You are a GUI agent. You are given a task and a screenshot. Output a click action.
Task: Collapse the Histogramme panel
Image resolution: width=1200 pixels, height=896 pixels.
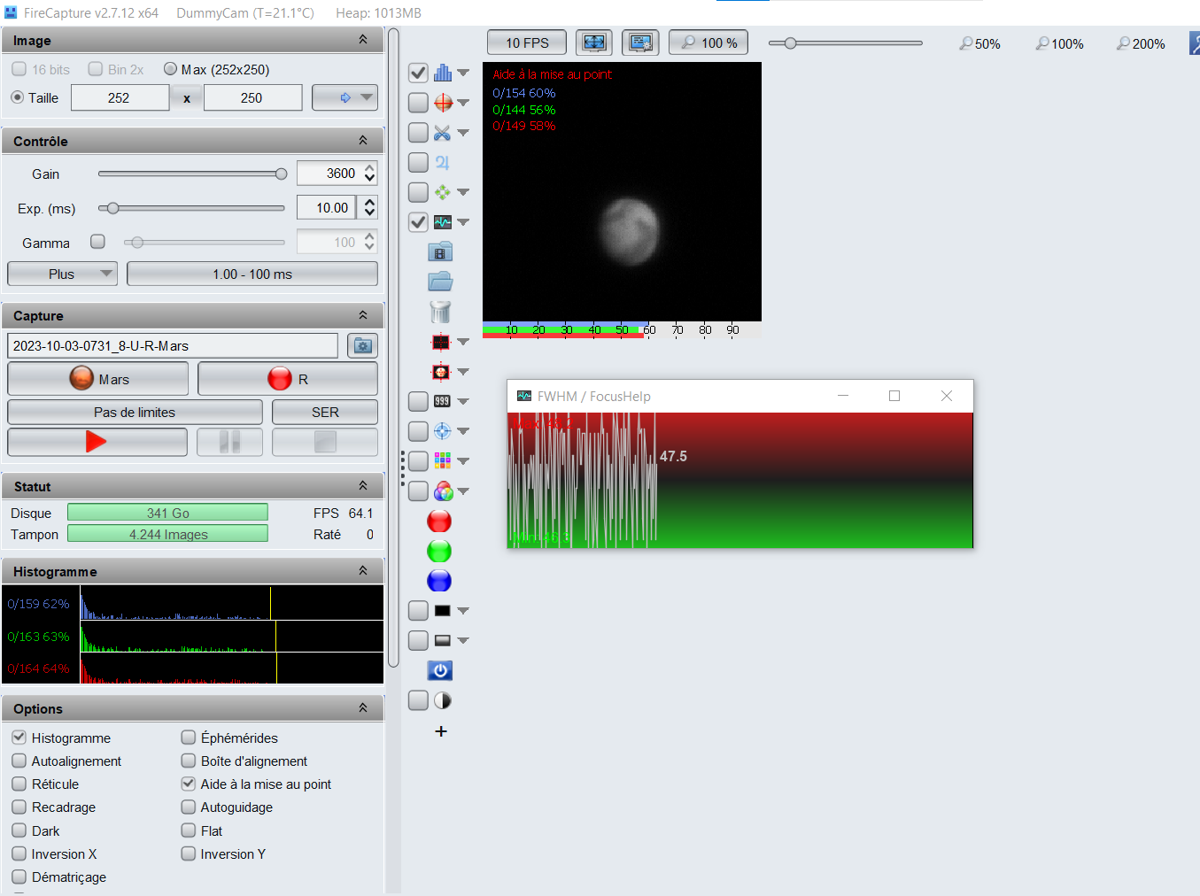click(363, 571)
